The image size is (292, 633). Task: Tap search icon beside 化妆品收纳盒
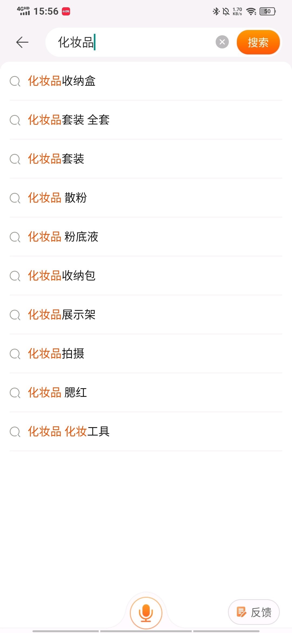[x=15, y=81]
